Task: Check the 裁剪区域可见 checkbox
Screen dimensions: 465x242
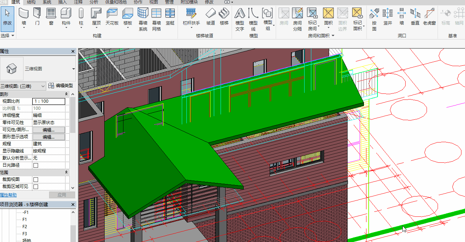Action: 36,187
